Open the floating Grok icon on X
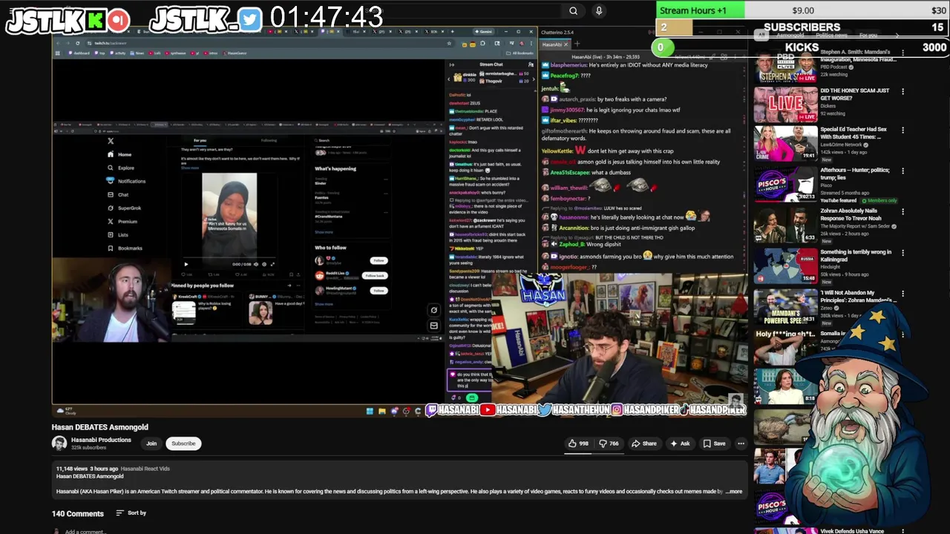 [x=434, y=310]
